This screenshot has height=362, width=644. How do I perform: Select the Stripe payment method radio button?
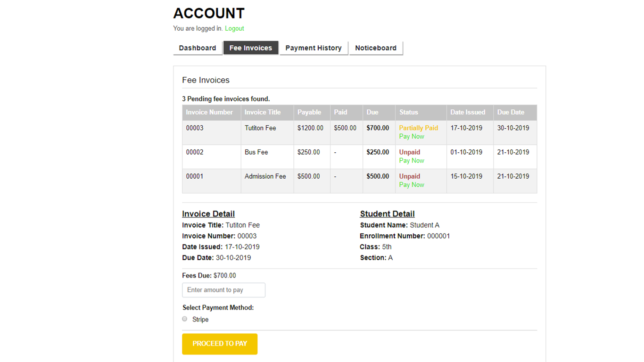click(x=185, y=319)
